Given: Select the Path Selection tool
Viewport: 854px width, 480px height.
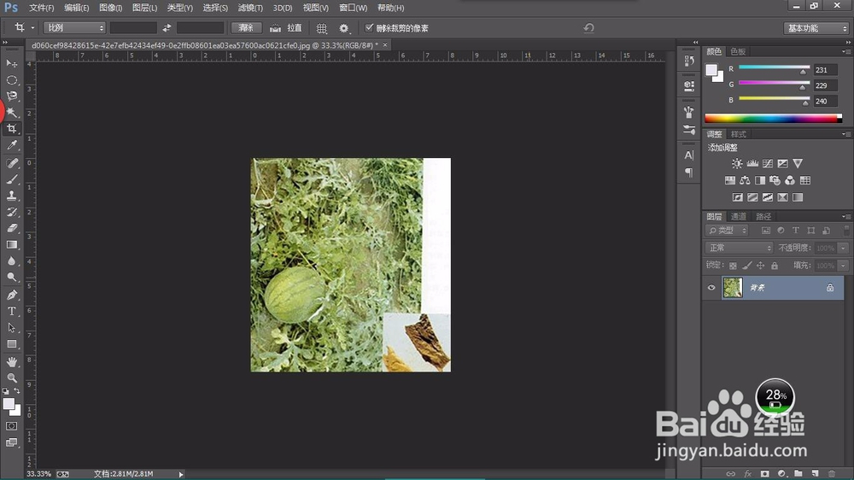Looking at the screenshot, I should click(x=11, y=327).
